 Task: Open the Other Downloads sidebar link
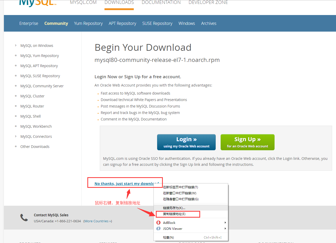pos(35,147)
